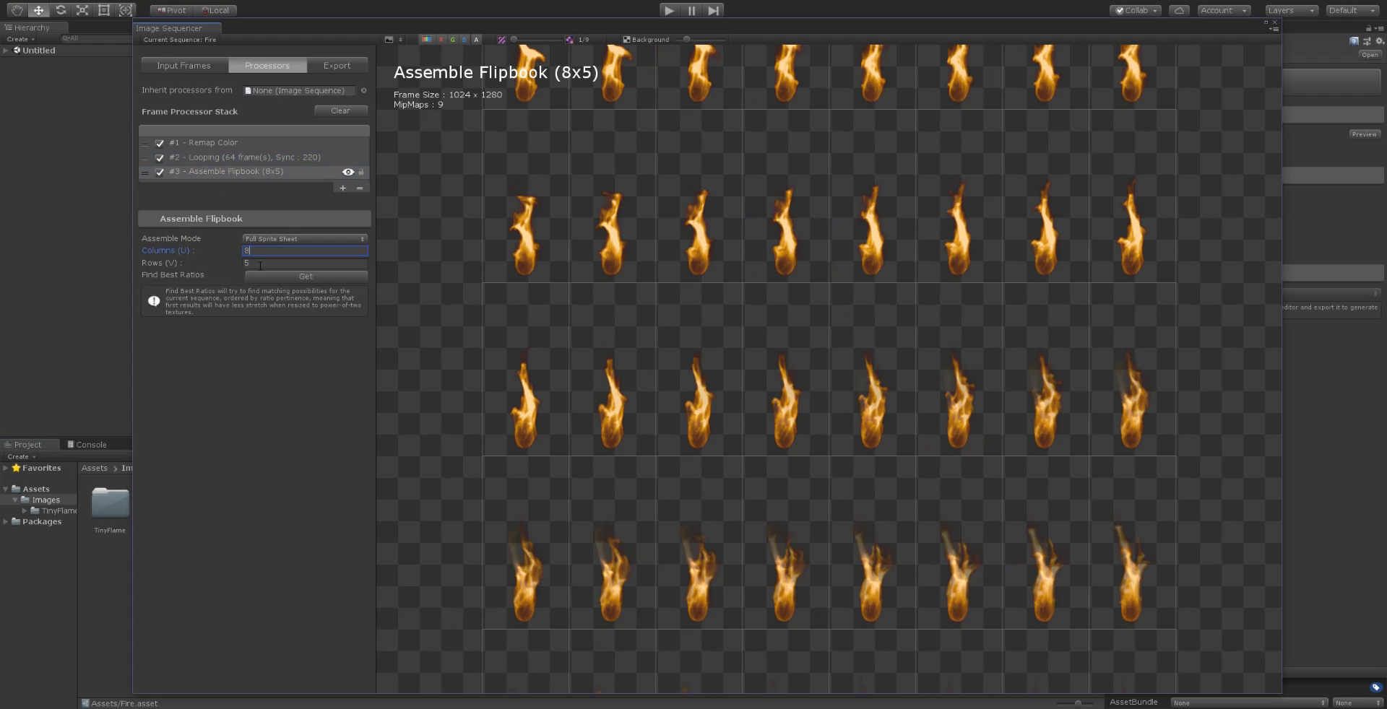Toggle Pivot handle position mode

172,10
